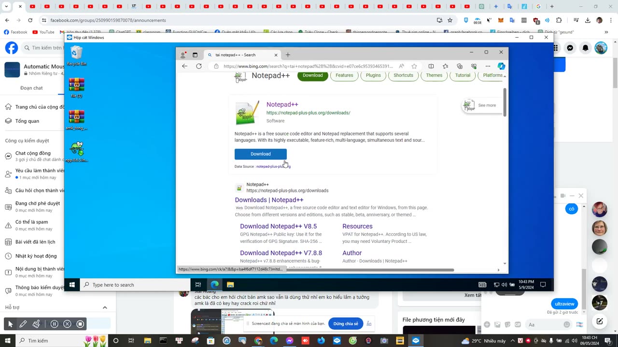Select the file (2) archive on sandbox desktop
Viewport: 618px width, 347px height.
point(77,88)
